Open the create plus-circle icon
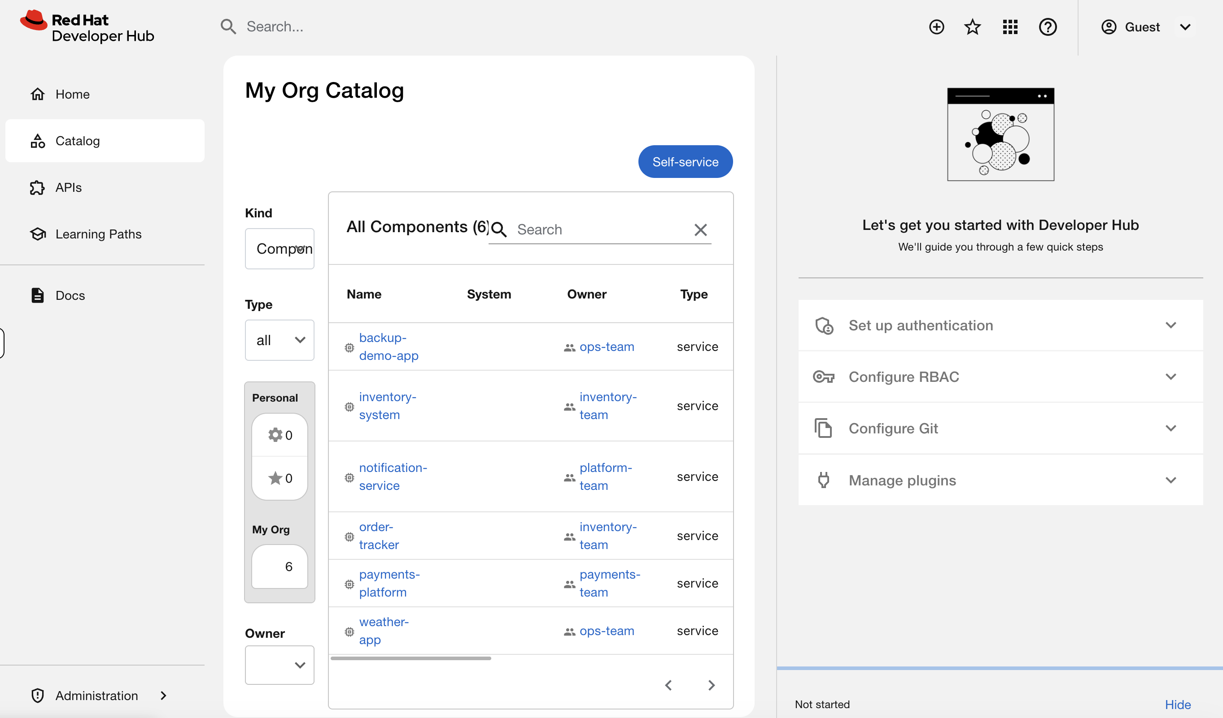Viewport: 1223px width, 718px height. (x=937, y=26)
